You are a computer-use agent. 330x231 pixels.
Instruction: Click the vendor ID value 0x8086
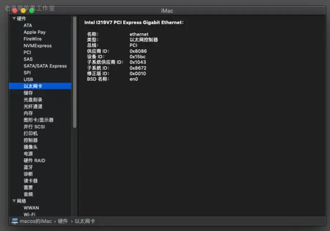pos(138,51)
